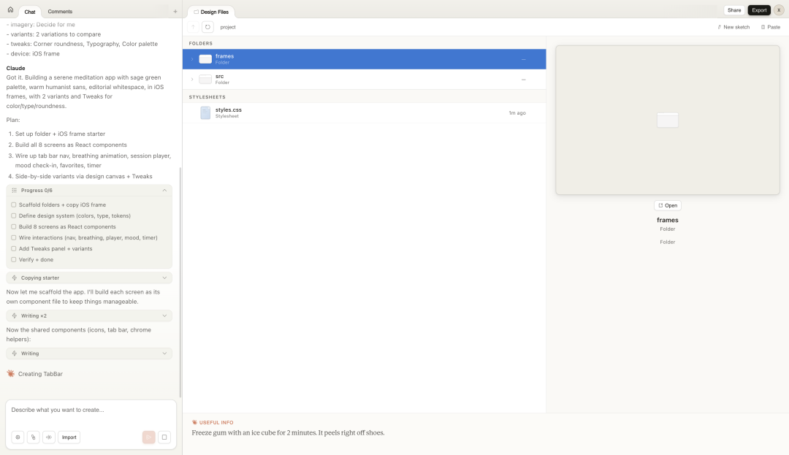Click the Share button

(x=734, y=10)
